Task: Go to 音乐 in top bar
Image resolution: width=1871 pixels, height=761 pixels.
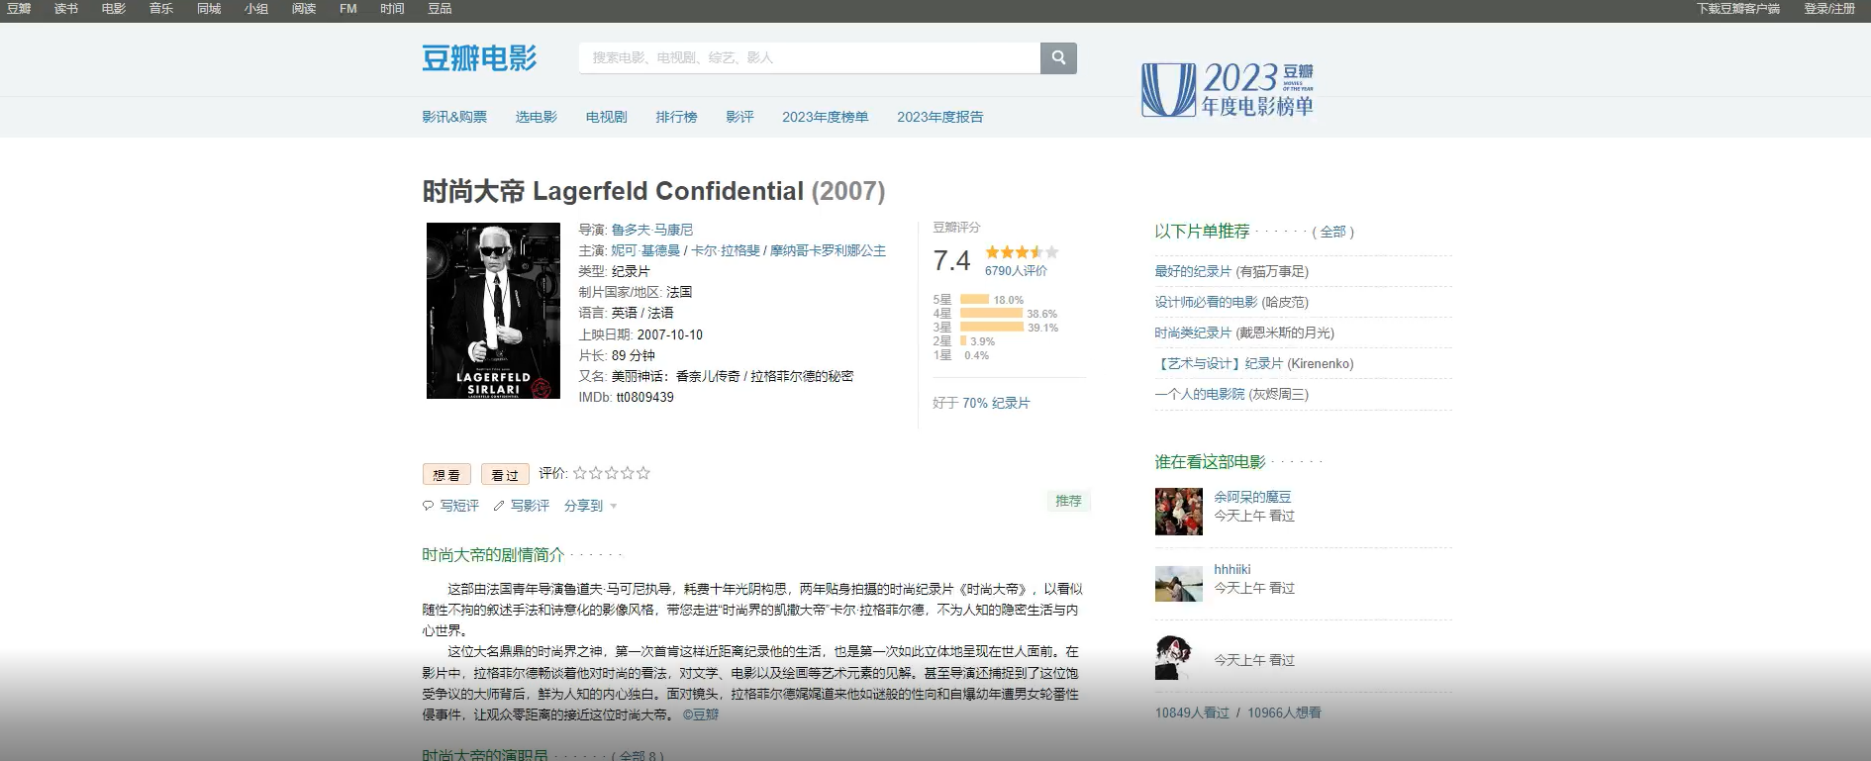Action: coord(161,9)
